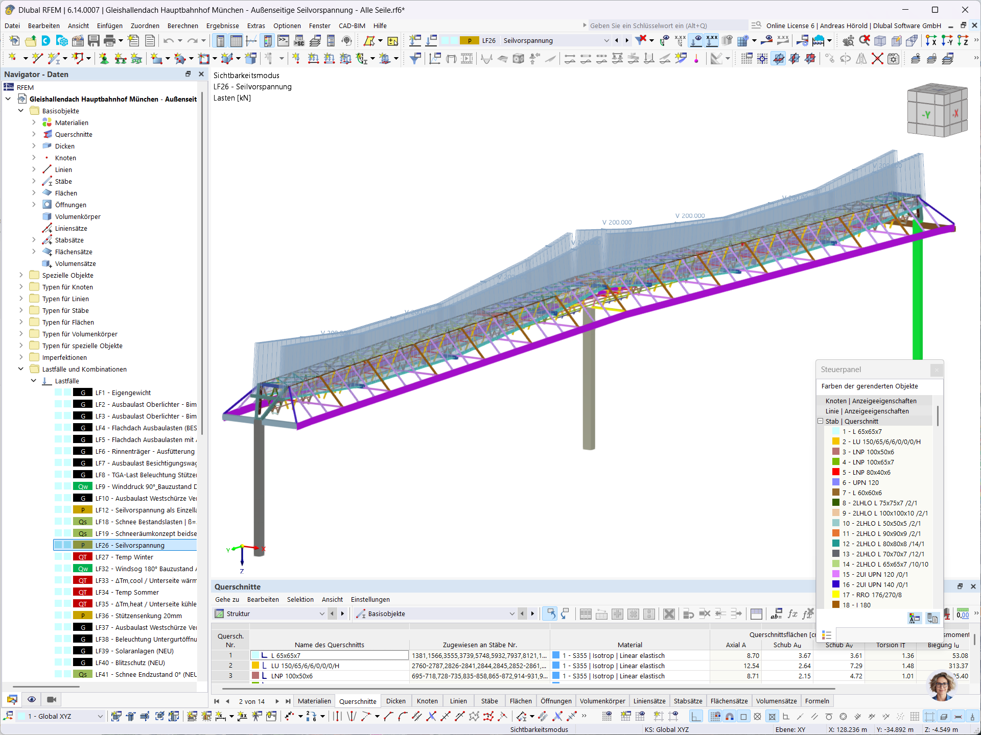Open the Global XYZ coordinate system dropdown
This screenshot has width=981, height=735.
pos(100,716)
